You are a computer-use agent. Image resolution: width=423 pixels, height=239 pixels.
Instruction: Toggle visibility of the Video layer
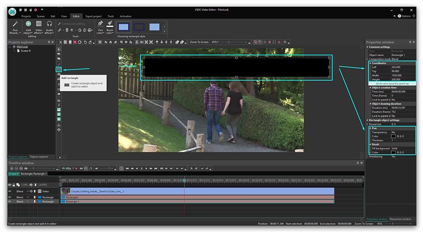tap(9, 191)
